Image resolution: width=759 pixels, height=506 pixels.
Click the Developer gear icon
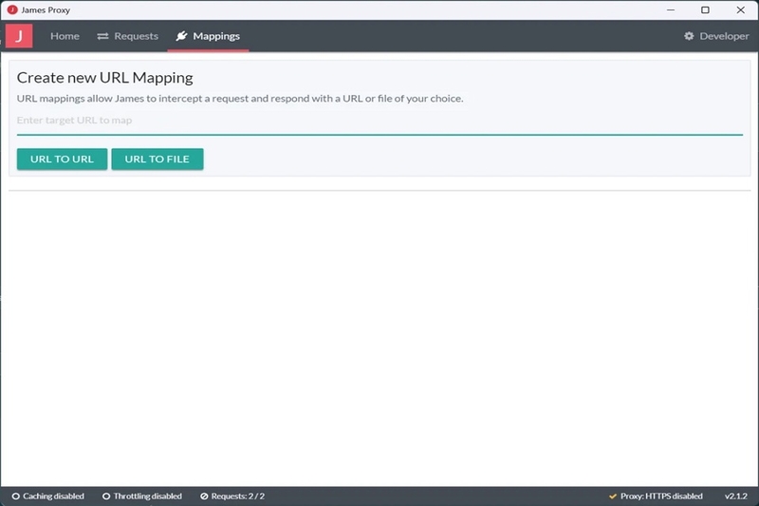click(x=689, y=36)
